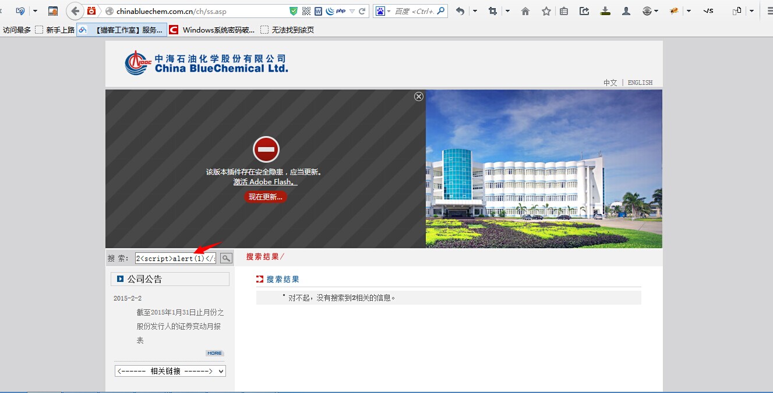Switch site language to 中文
The width and height of the screenshot is (773, 393).
click(x=610, y=83)
